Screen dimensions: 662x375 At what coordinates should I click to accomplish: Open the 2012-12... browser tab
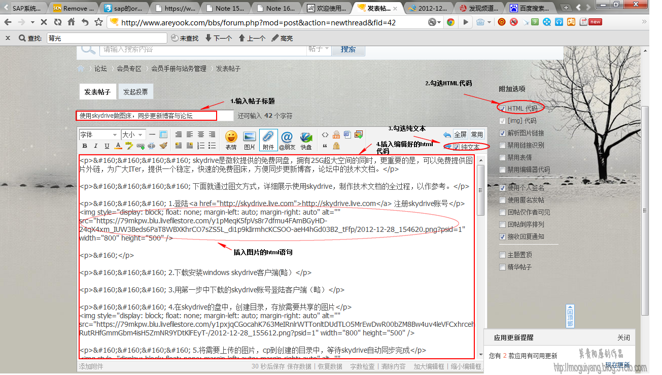point(429,8)
